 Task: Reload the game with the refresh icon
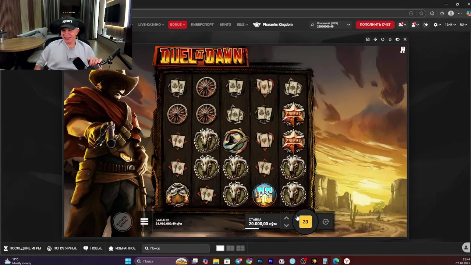(x=383, y=39)
